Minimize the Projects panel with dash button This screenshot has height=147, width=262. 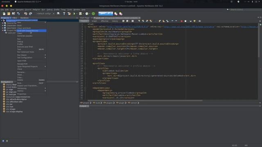click(x=77, y=18)
